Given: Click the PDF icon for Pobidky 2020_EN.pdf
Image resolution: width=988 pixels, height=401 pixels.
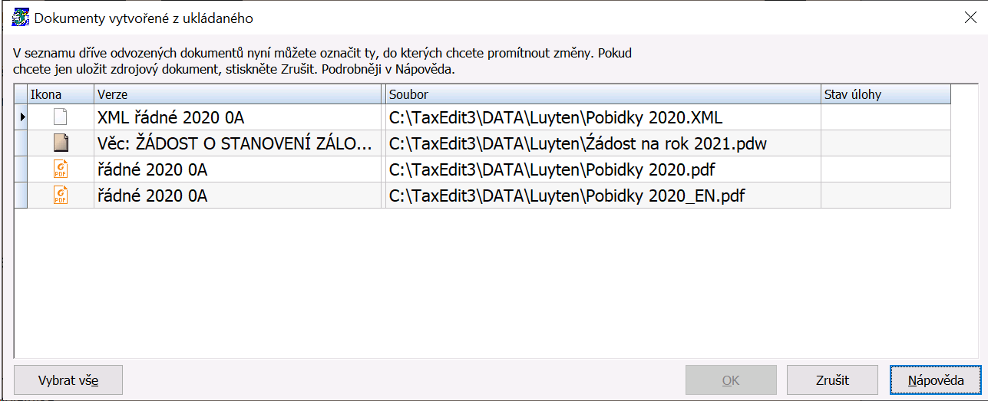Looking at the screenshot, I should [61, 196].
